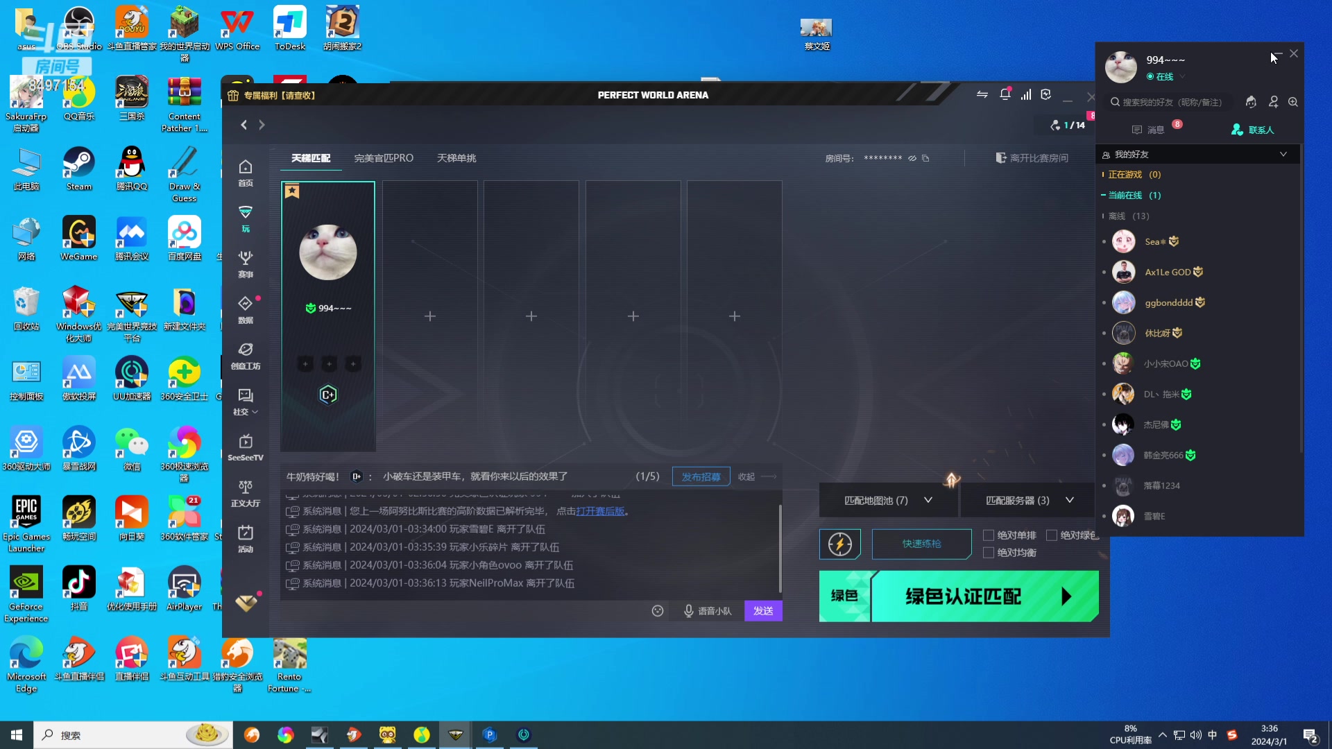
Task: Click the add friend icon in contacts panel
Action: [1273, 102]
